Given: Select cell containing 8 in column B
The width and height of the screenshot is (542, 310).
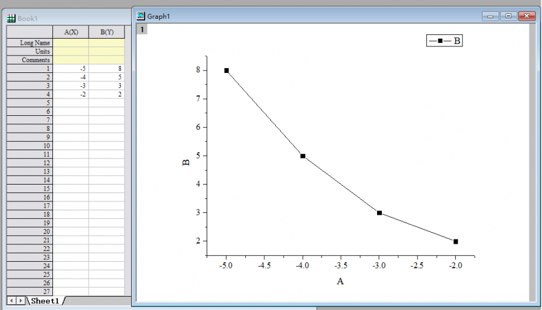Looking at the screenshot, I should [x=107, y=69].
